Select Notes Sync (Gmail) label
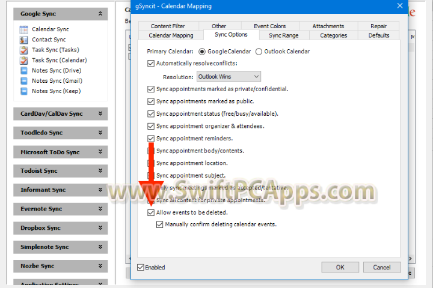This screenshot has height=288, width=433. [57, 81]
